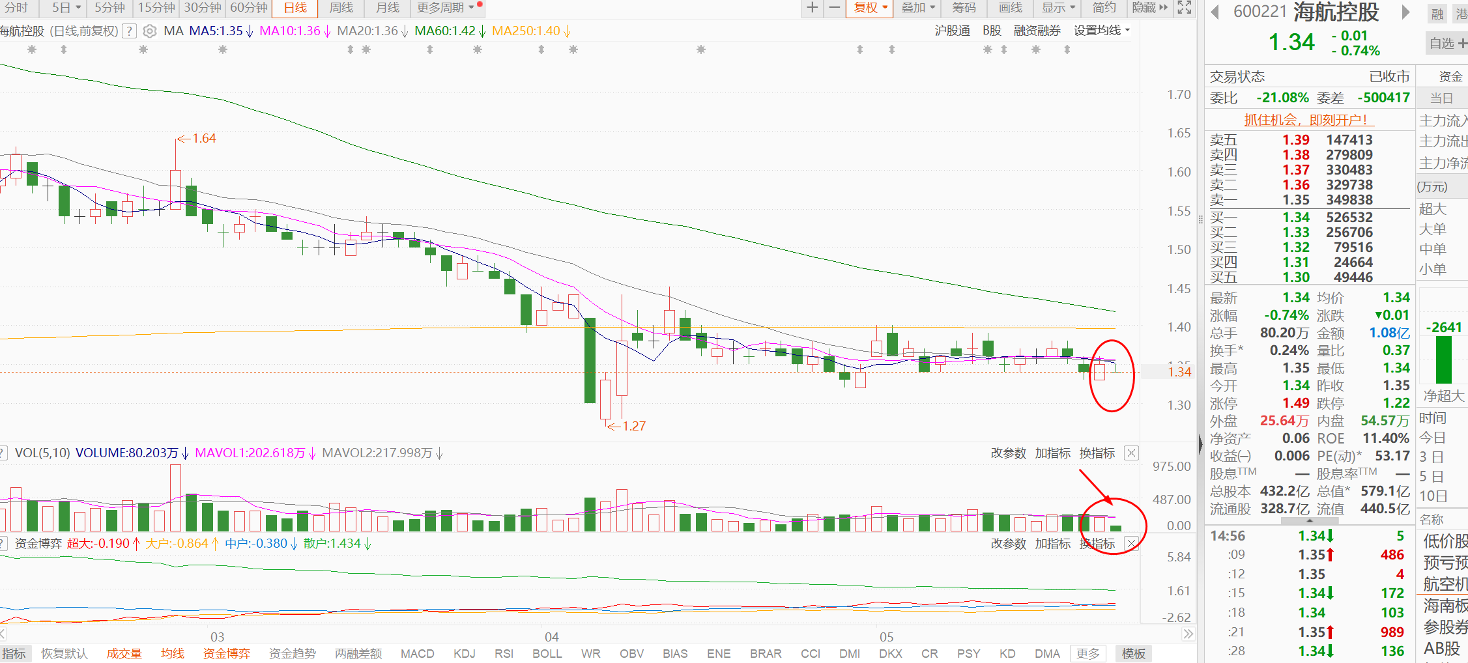Click the 恢复默认 restore defaults button
The height and width of the screenshot is (663, 1468).
point(64,654)
